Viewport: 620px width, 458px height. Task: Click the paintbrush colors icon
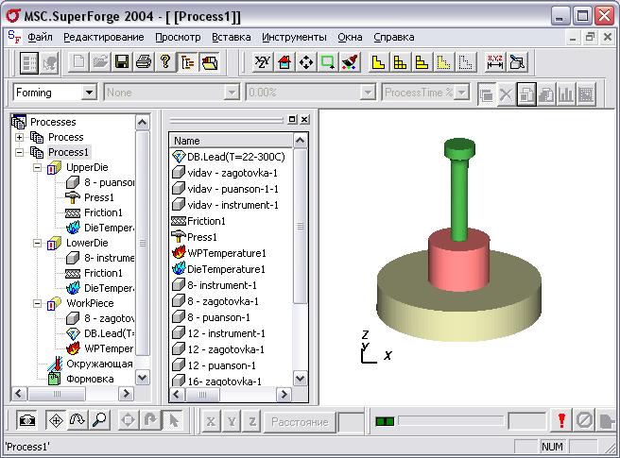[x=350, y=62]
